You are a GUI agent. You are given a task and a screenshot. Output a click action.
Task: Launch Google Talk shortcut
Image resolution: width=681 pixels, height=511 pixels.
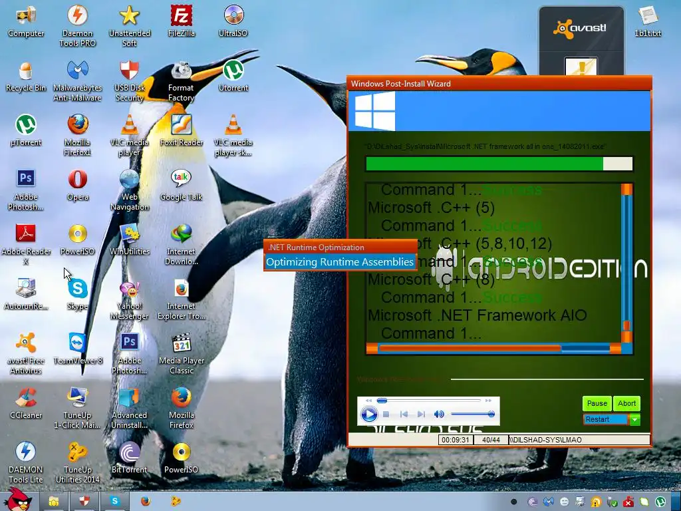181,186
